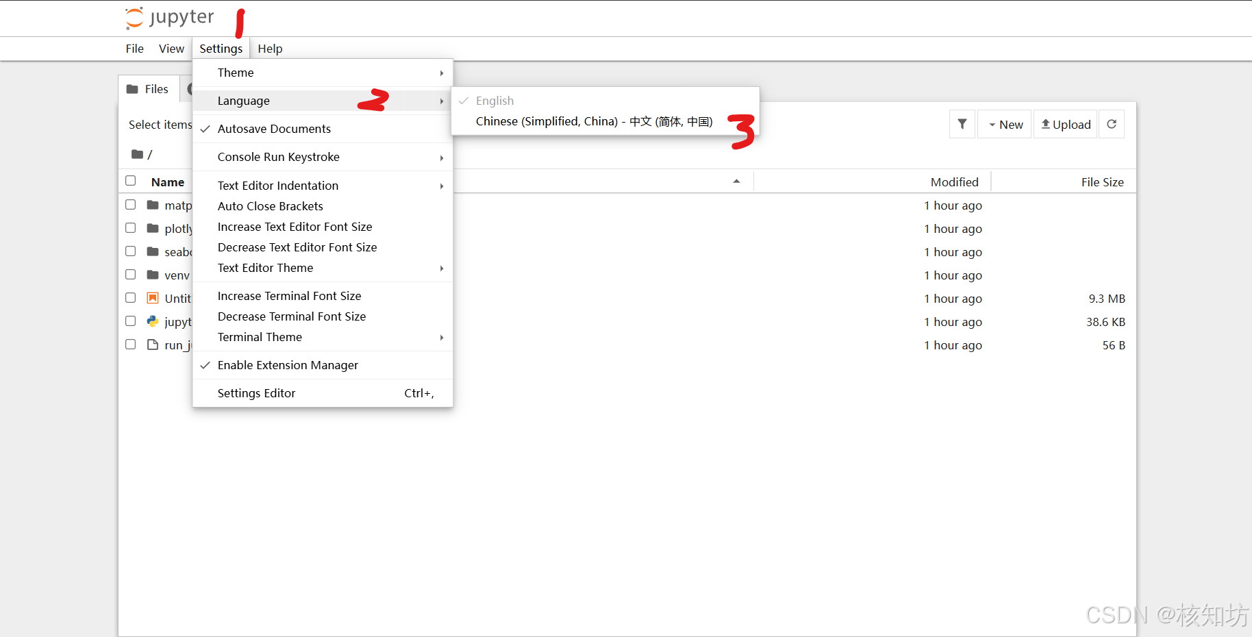This screenshot has width=1252, height=637.
Task: Click the 38.6 KB file size cell
Action: (1105, 321)
